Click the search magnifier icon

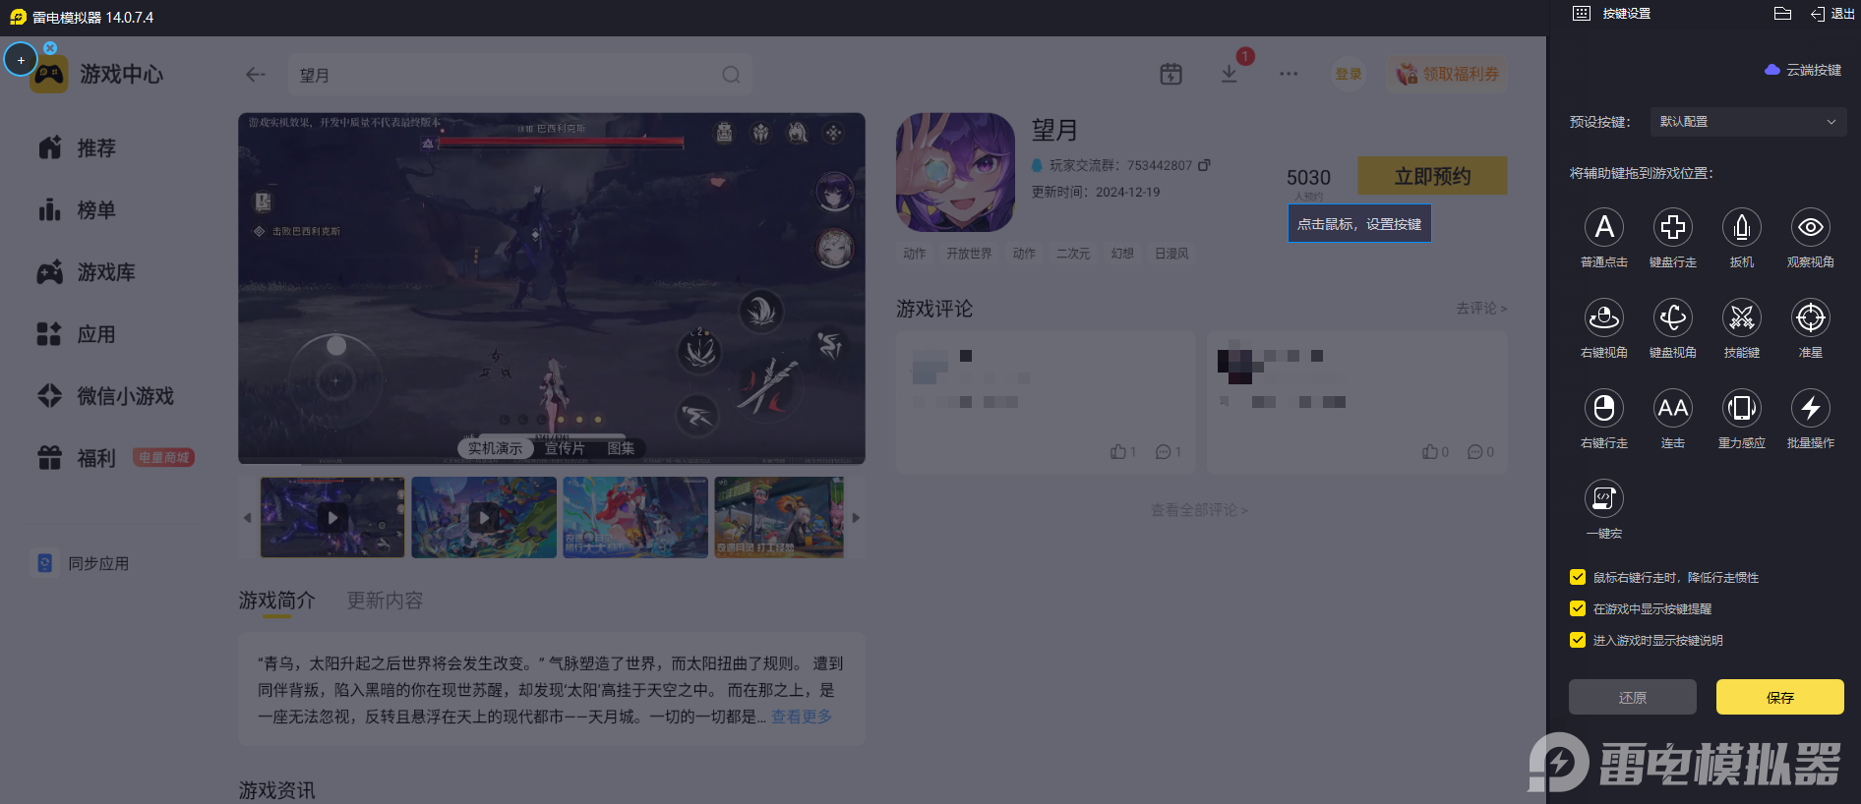point(731,75)
